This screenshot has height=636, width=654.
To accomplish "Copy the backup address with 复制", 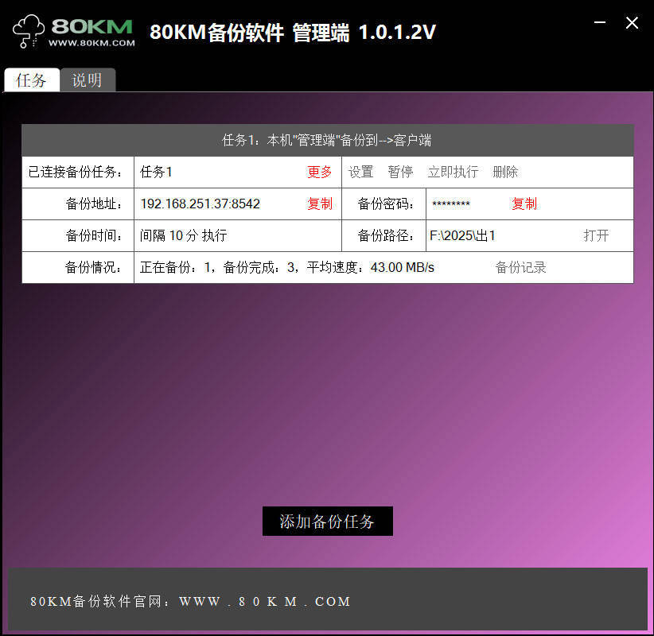I will tap(319, 204).
